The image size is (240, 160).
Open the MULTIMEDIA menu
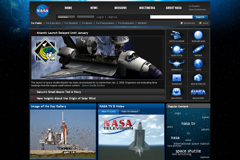click(x=147, y=8)
